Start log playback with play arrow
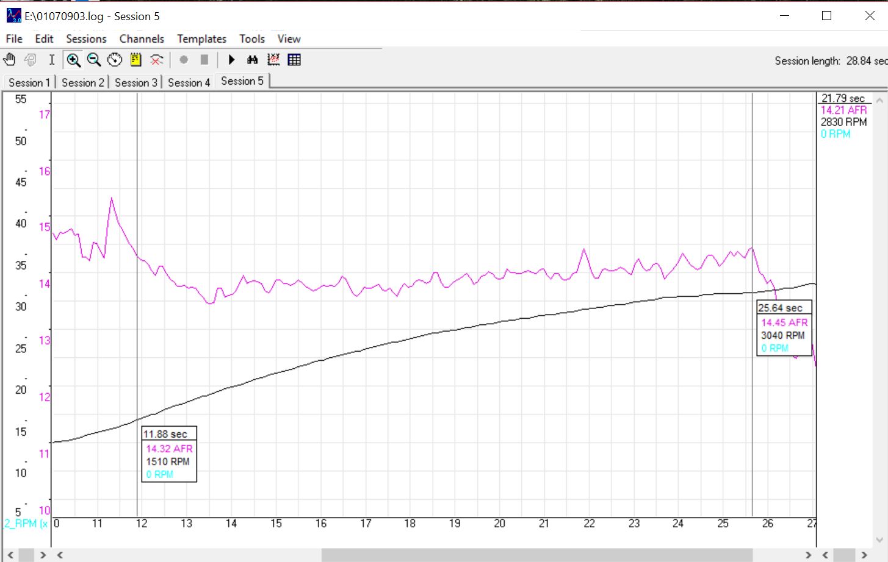The height and width of the screenshot is (562, 888). point(231,60)
